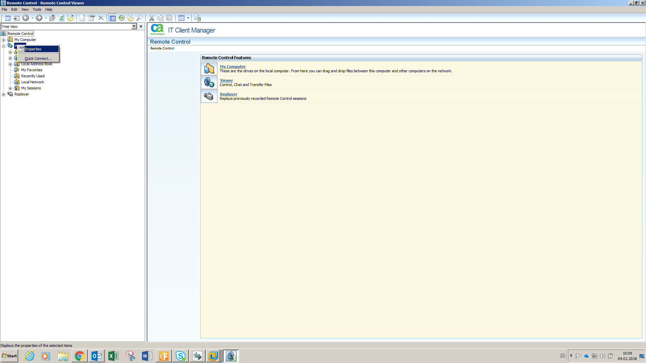Screen dimensions: 646x363
Task: Expand the Replayer tree node
Action: pos(4,94)
